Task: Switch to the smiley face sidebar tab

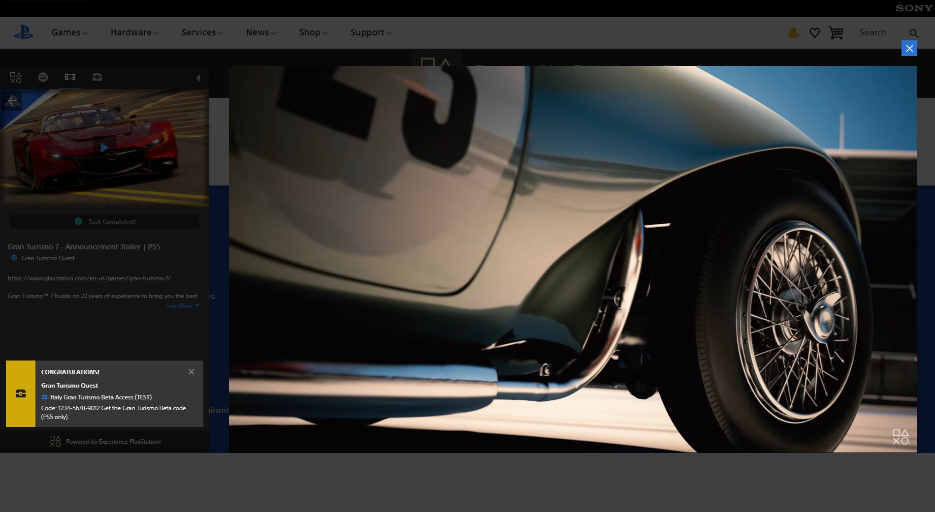Action: [43, 77]
